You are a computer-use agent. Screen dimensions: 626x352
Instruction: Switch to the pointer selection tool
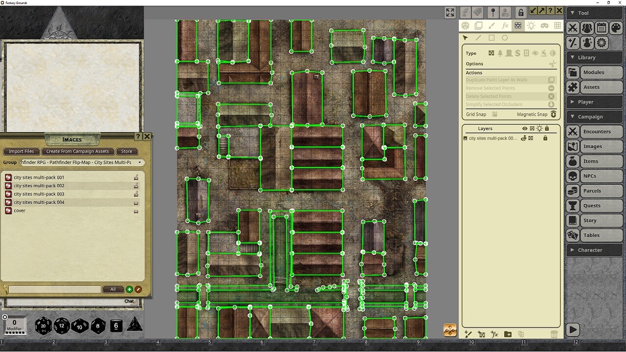pyautogui.click(x=465, y=38)
